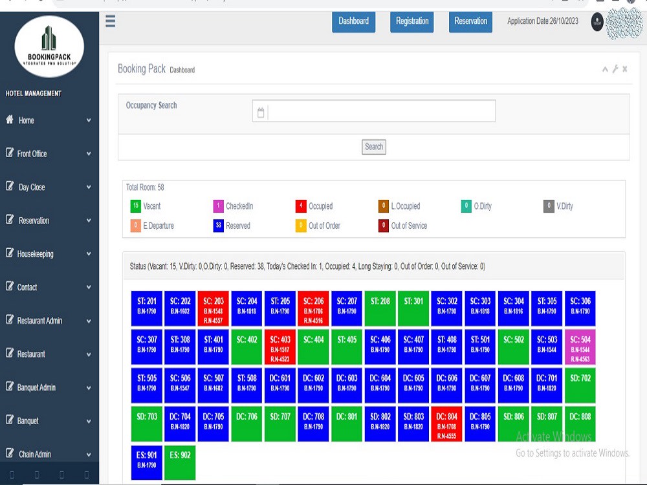
Task: Click the magenta CheckedIn legend swatch
Action: [218, 206]
